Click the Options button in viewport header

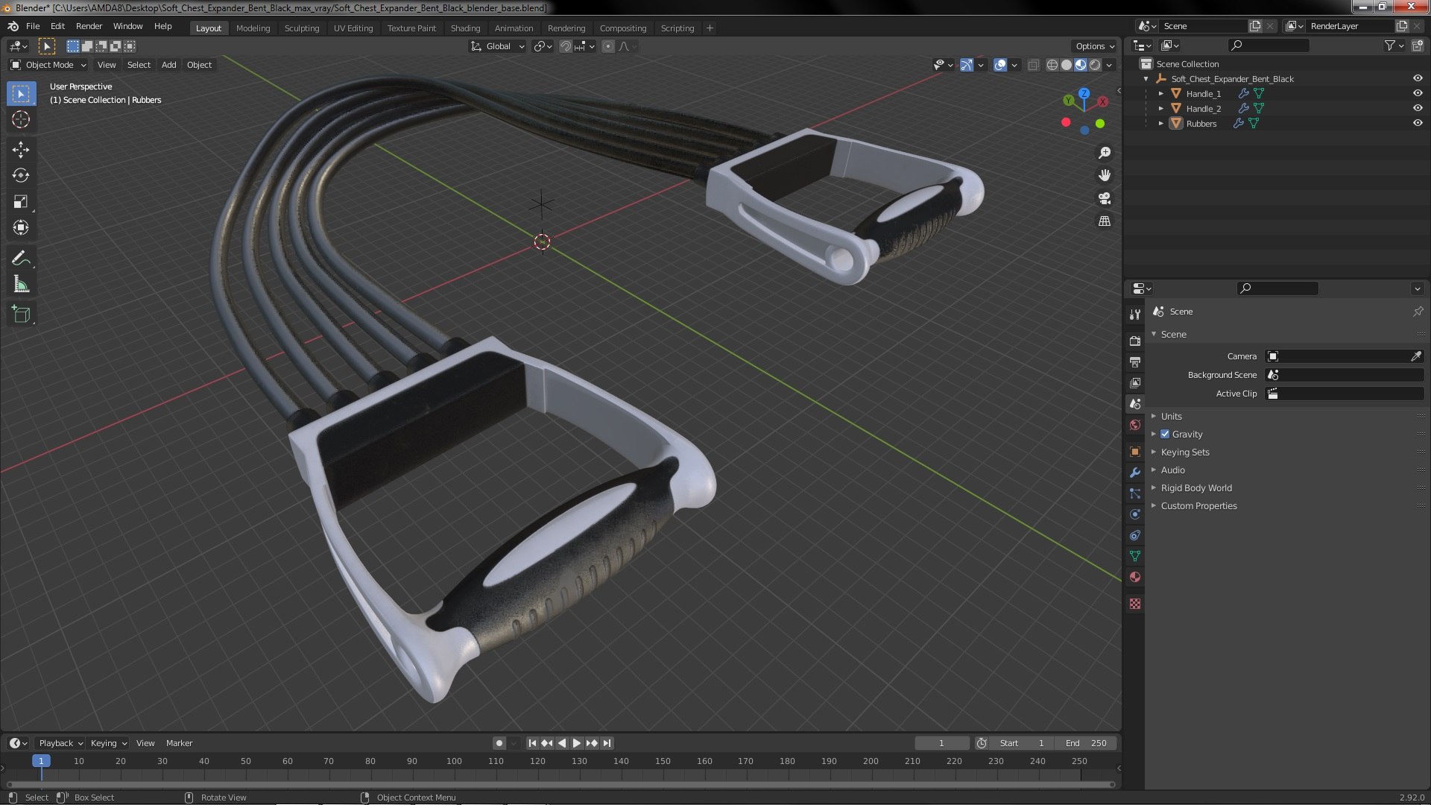tap(1094, 46)
